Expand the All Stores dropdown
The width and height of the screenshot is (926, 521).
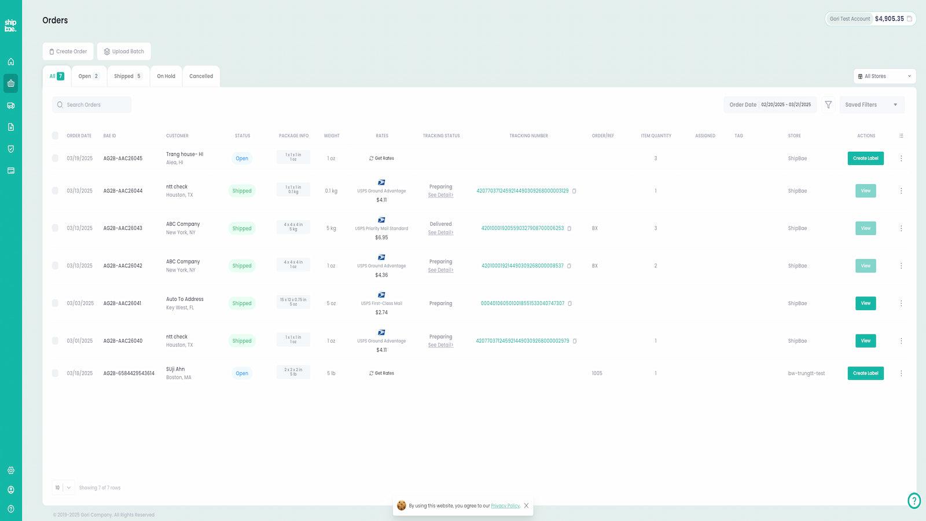tap(884, 76)
